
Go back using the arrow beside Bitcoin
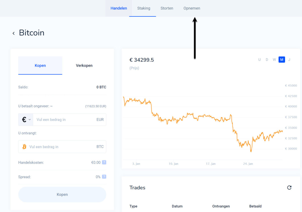tap(14, 33)
